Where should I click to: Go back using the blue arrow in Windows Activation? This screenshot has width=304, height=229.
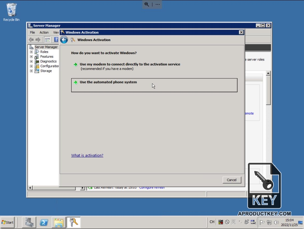coord(64,40)
